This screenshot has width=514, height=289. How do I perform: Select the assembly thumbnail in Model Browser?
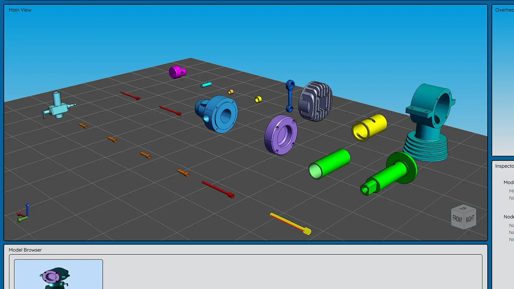pos(58,274)
